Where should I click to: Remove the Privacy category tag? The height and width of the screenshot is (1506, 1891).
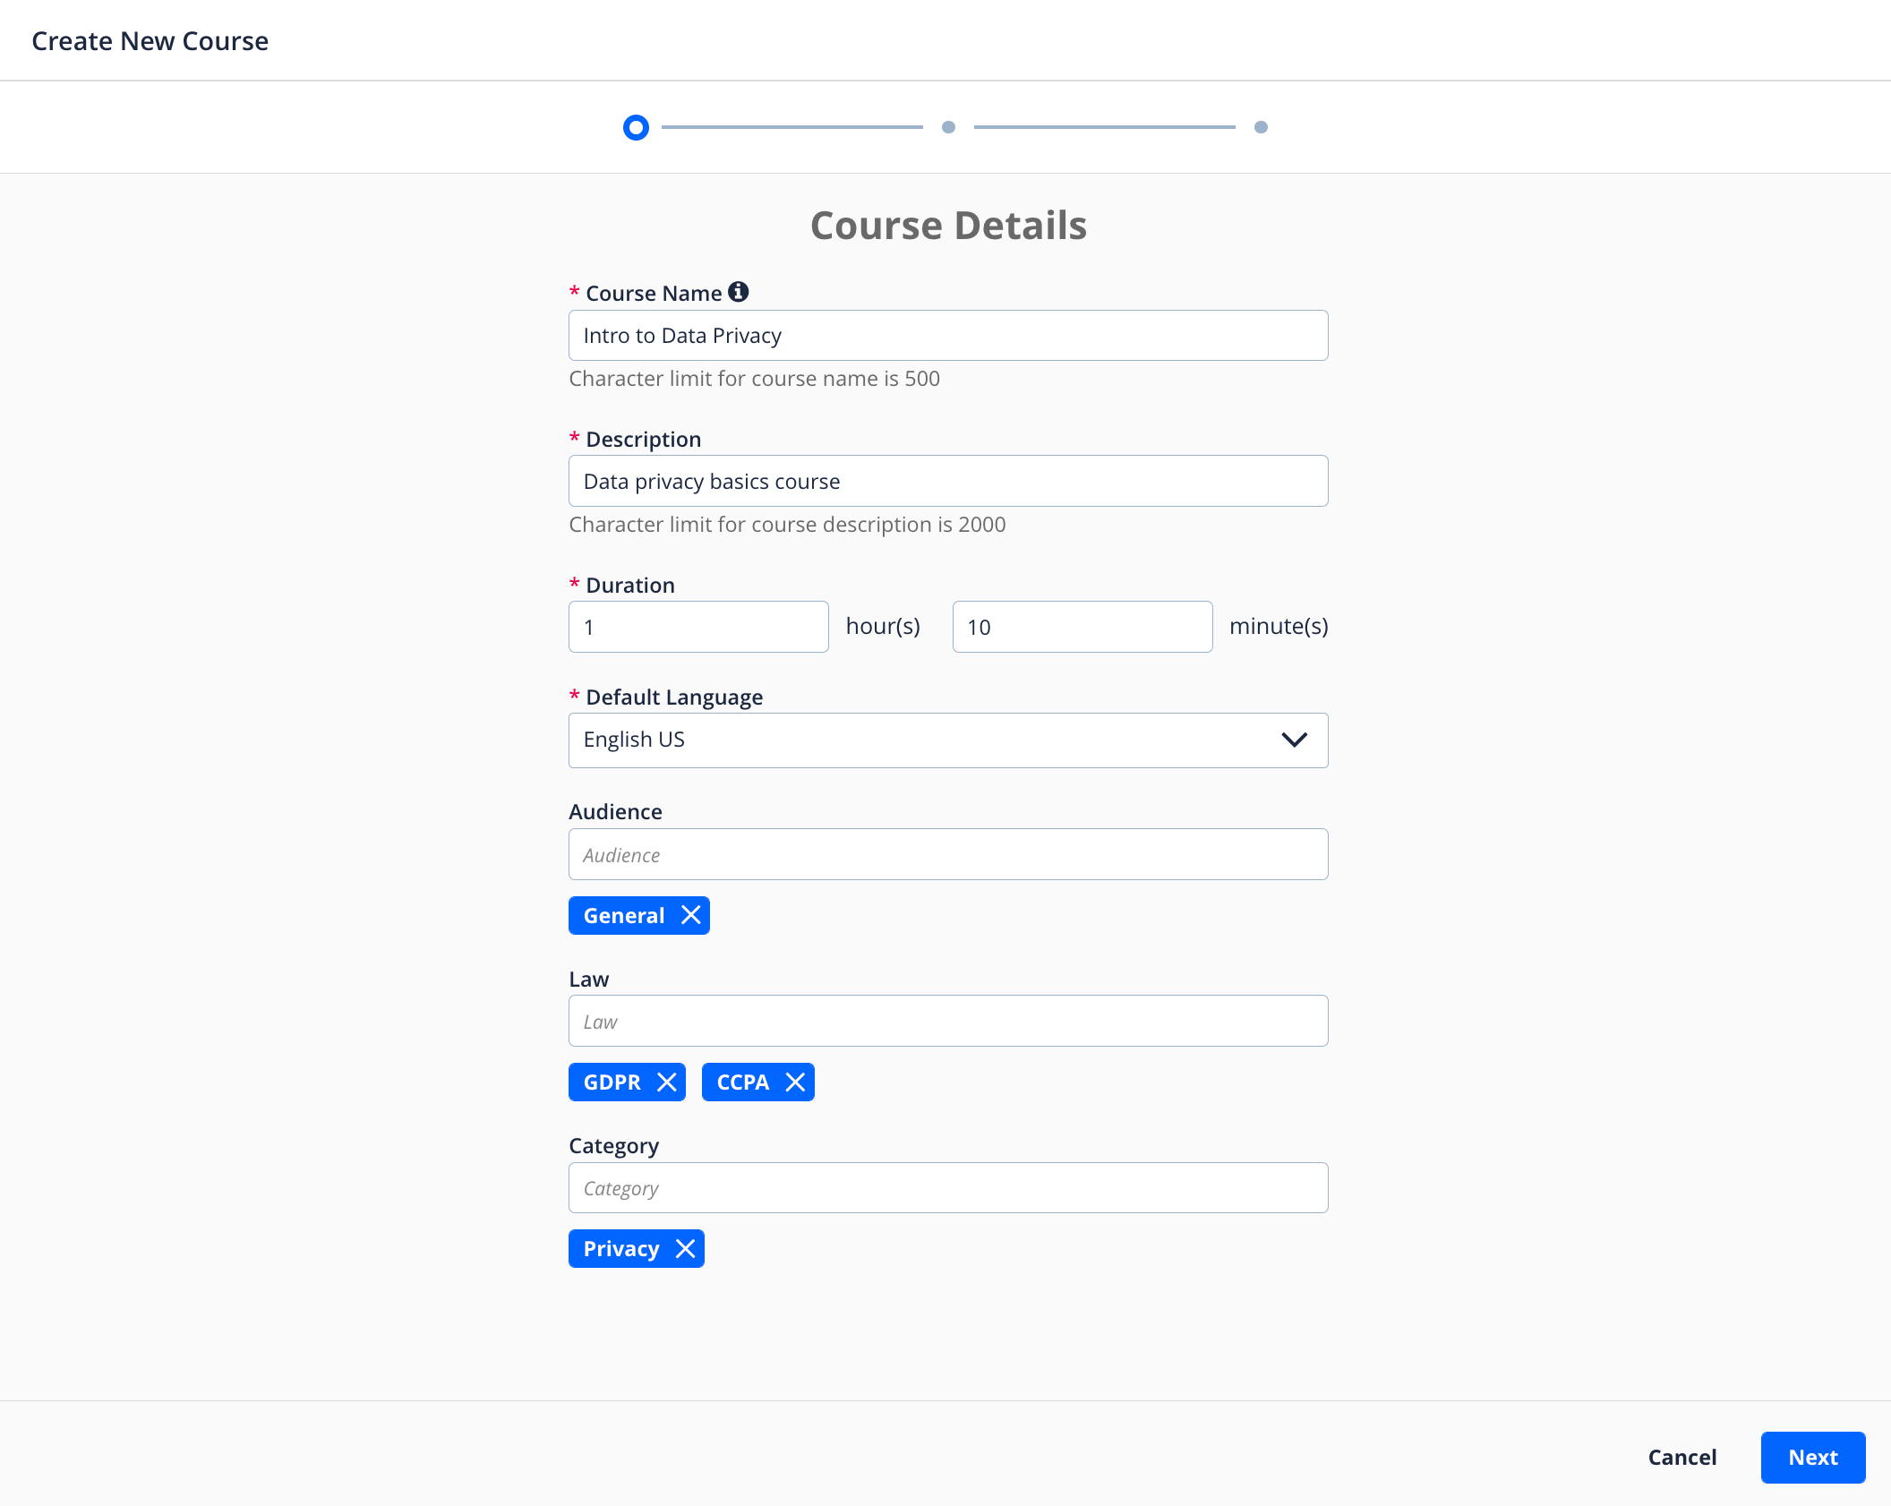(x=685, y=1248)
